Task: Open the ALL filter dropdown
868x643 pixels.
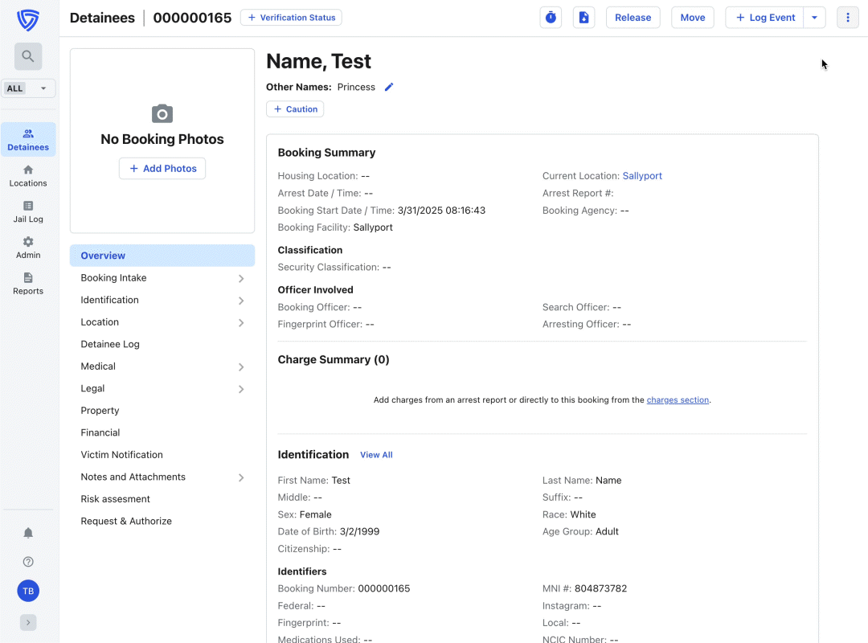Action: (x=29, y=88)
